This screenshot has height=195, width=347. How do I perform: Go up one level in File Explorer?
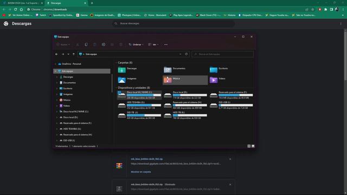pyautogui.click(x=74, y=54)
